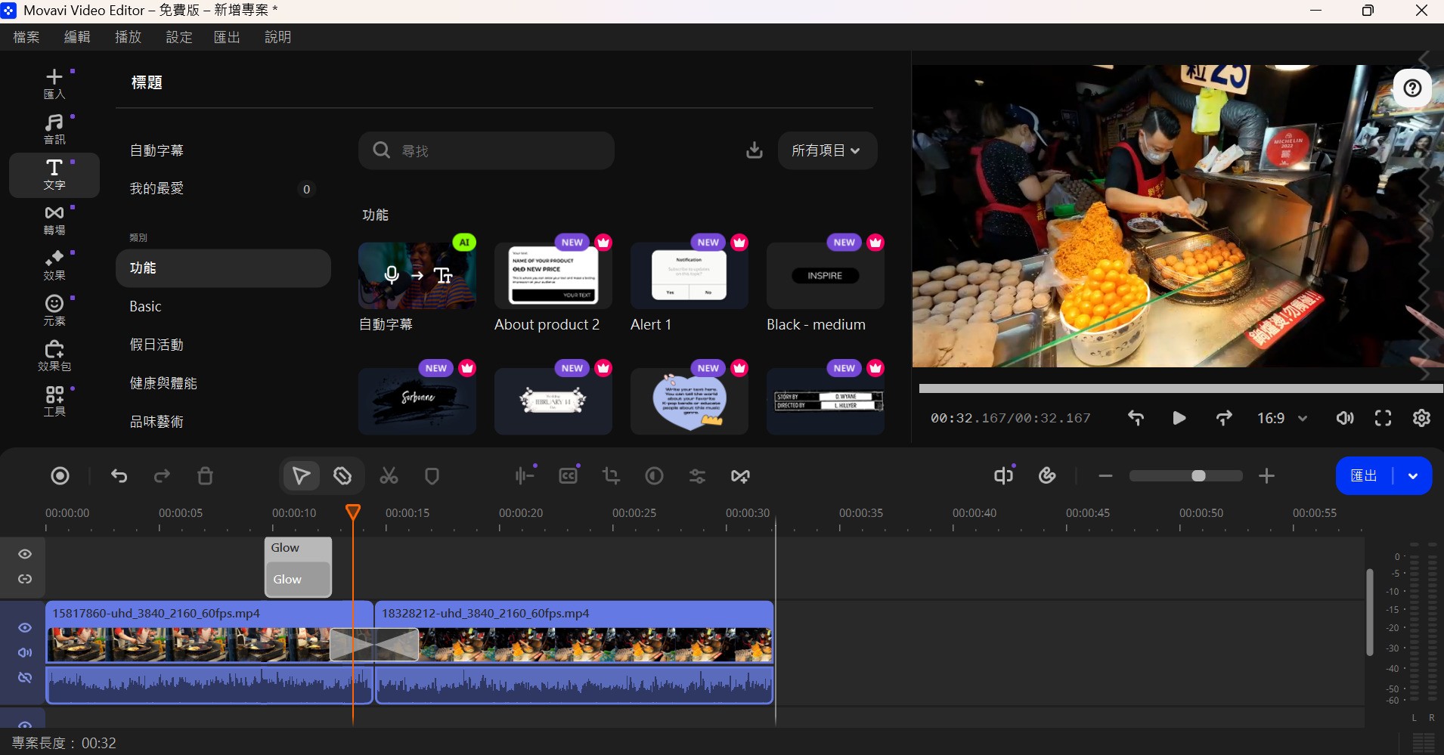Open the 轉場 transitions panel
1444x755 pixels.
coord(54,220)
